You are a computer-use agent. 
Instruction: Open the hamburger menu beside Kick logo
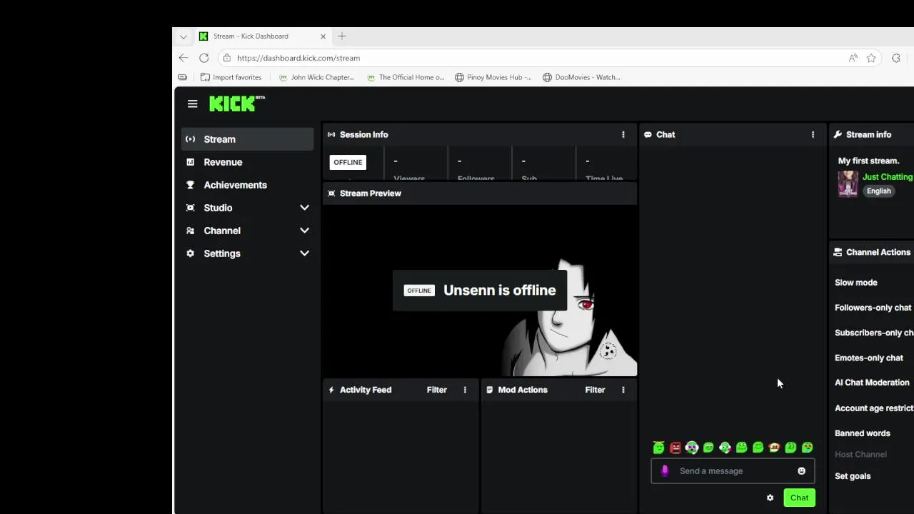(192, 104)
